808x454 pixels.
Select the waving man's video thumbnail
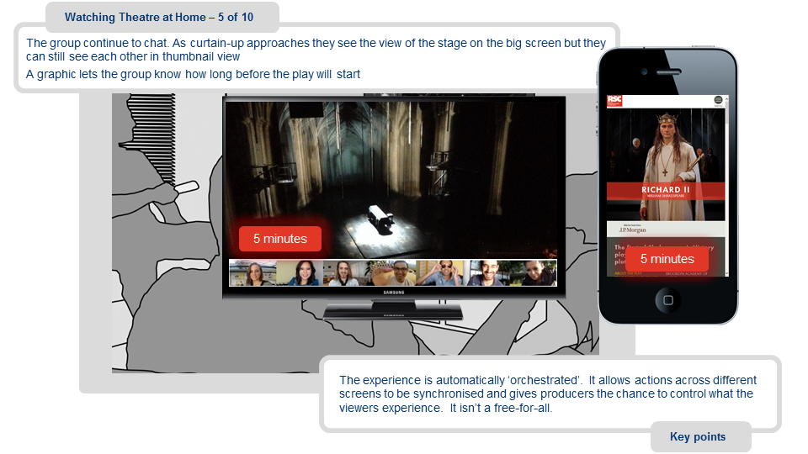[393, 273]
